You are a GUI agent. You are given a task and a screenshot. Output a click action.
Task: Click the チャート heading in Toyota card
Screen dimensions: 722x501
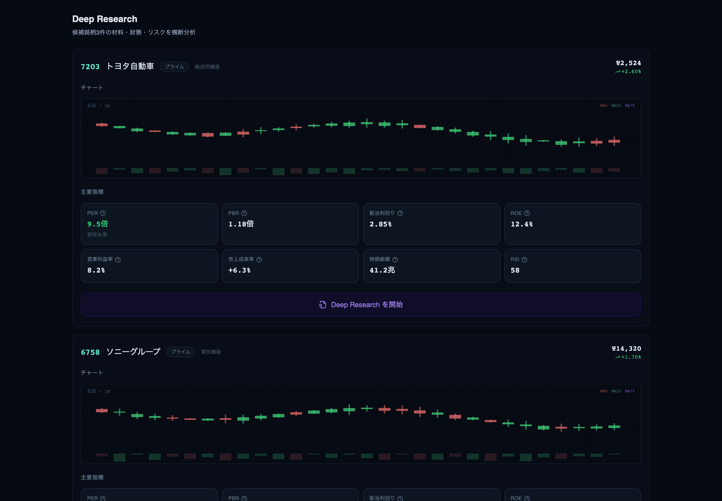92,88
